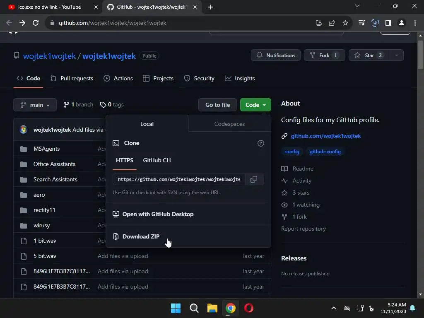
Task: Click the file icon for 1 bit.wav
Action: tap(24, 241)
